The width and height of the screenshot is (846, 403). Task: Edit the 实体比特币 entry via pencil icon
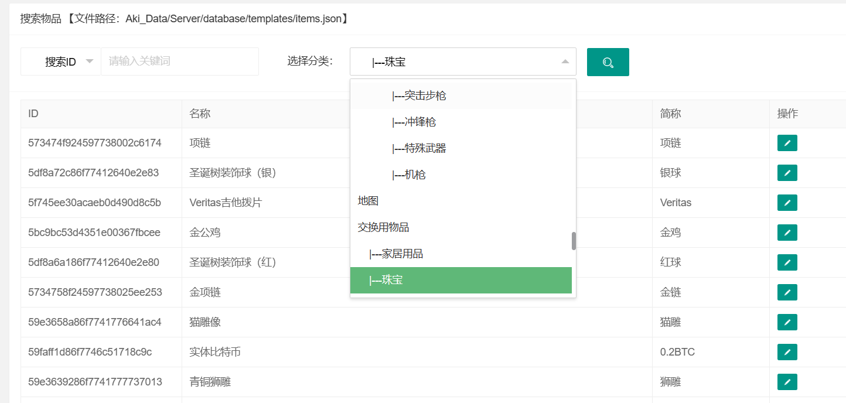(x=787, y=352)
